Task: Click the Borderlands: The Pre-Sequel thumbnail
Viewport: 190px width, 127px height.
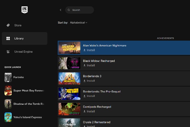Action: (69, 94)
